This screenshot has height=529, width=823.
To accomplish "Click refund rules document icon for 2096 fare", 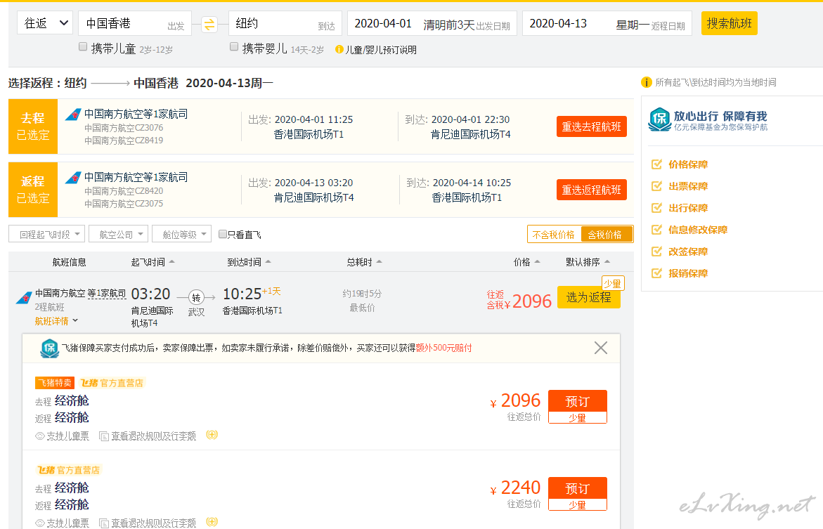I will 104,436.
